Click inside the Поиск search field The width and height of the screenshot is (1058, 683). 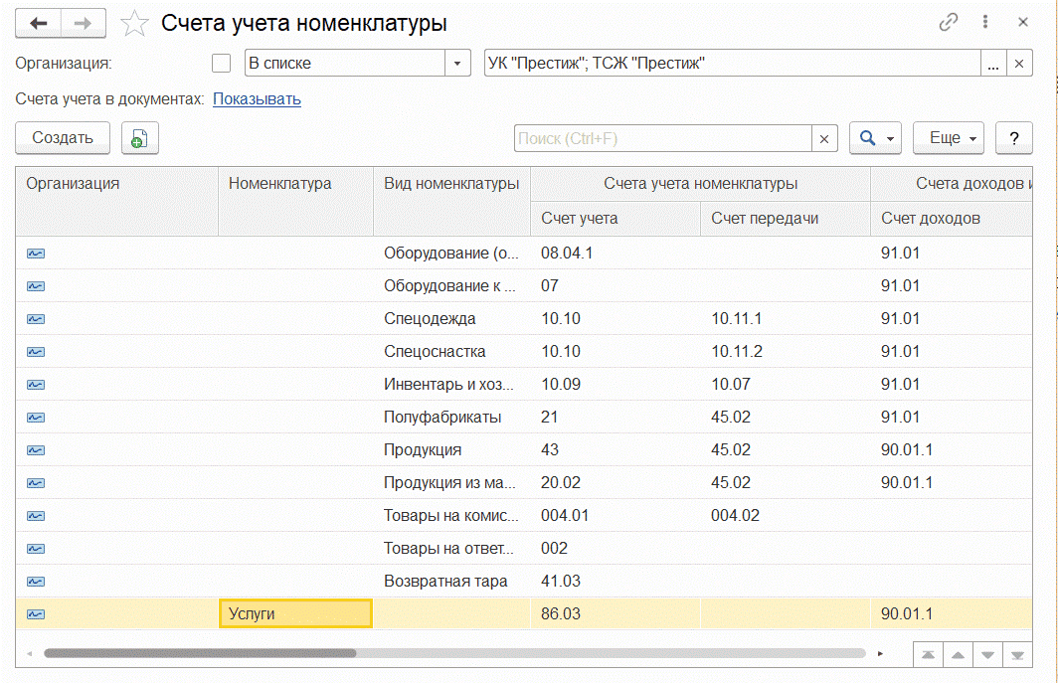click(x=662, y=139)
